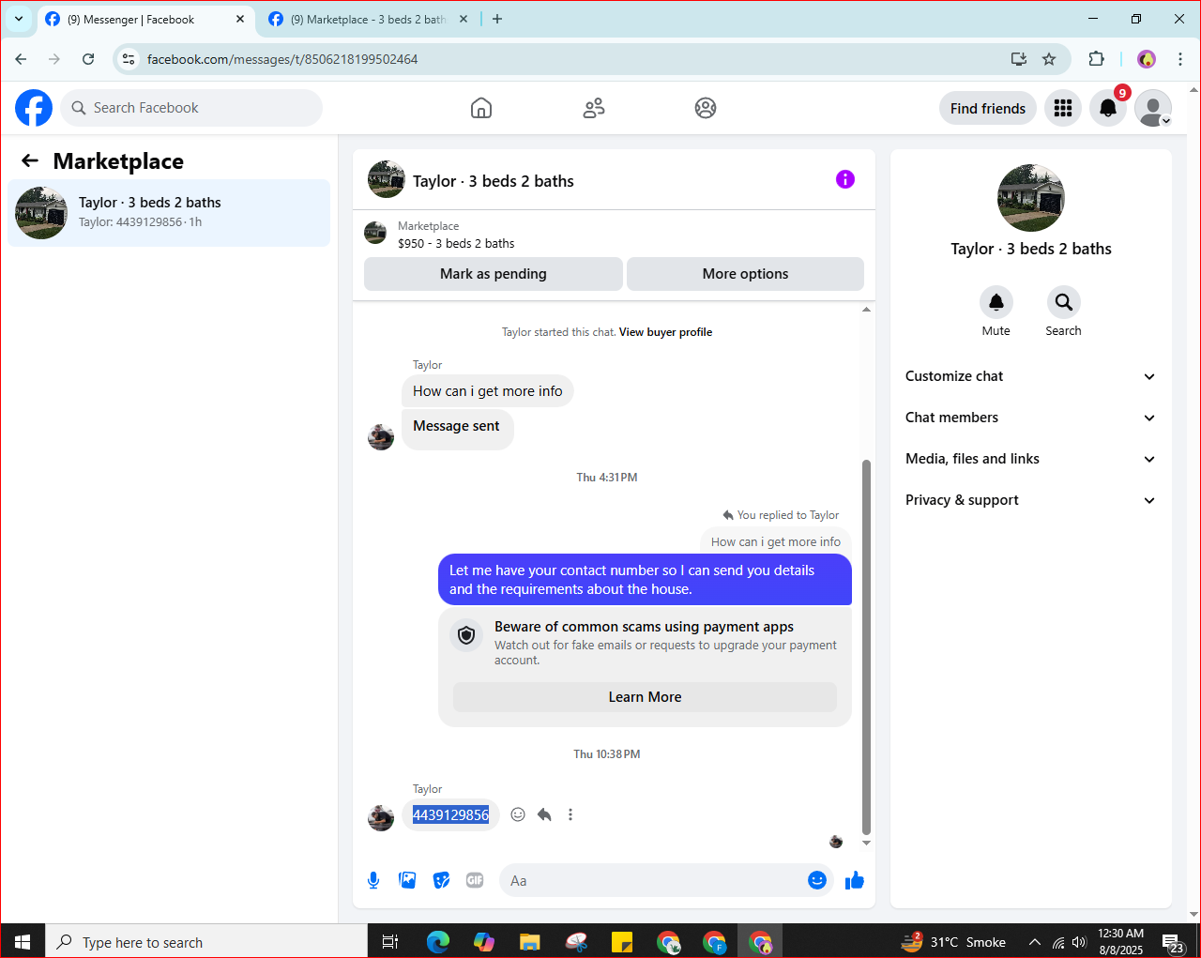Click Find friends button
1201x958 pixels.
[988, 108]
